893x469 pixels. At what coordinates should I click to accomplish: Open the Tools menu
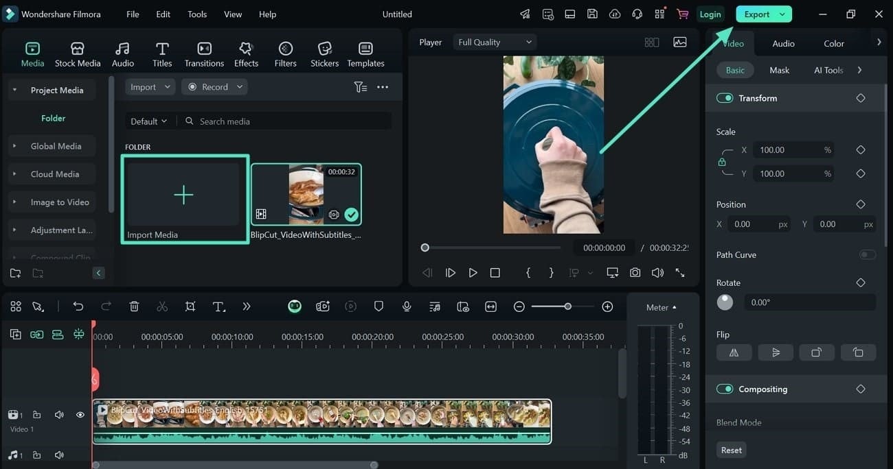pos(197,14)
